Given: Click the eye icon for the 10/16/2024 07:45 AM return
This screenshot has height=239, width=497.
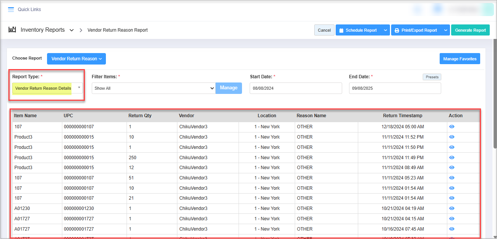Looking at the screenshot, I should [452, 229].
